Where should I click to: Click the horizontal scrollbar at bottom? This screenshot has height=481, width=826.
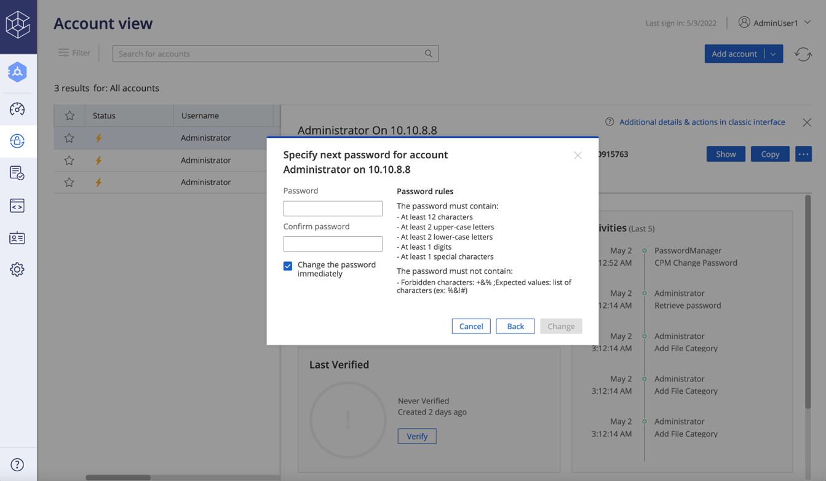(118, 477)
